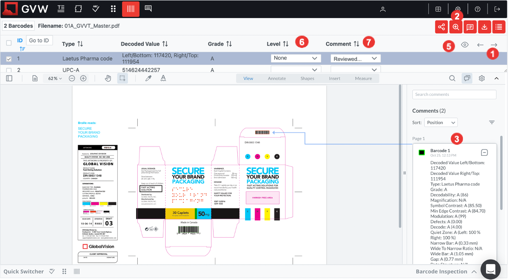
Task: Toggle the eye visibility icon
Action: click(x=464, y=45)
